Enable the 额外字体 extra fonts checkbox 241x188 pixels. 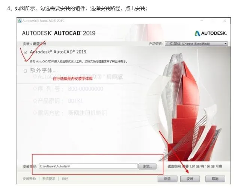point(26,71)
